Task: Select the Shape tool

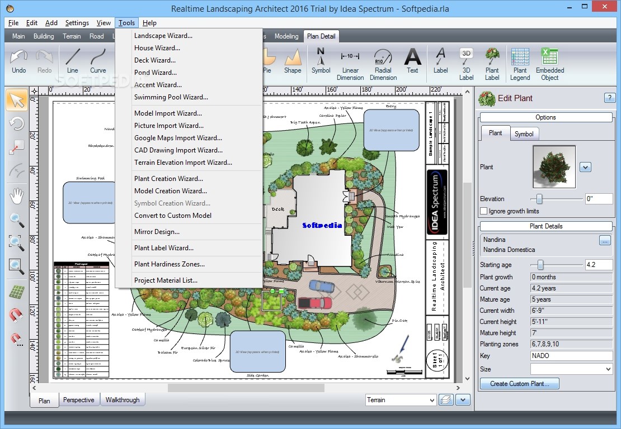Action: pos(293,61)
